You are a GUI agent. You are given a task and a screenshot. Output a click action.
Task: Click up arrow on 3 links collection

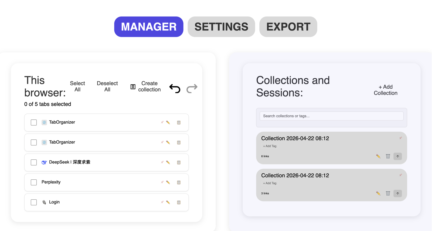coord(398,193)
